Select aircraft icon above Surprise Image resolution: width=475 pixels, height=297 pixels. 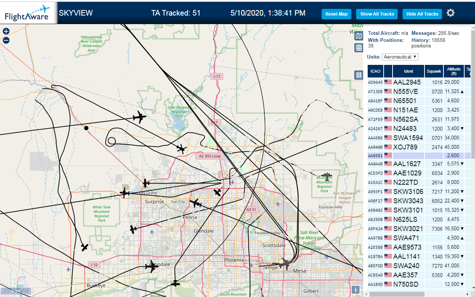click(x=146, y=183)
